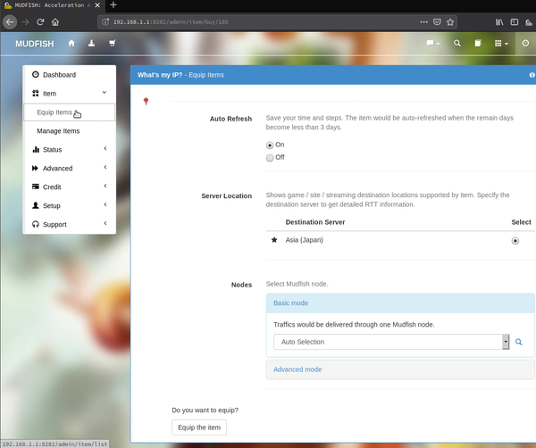Reload the page with browser refresh button
536x448 pixels.
(40, 21)
